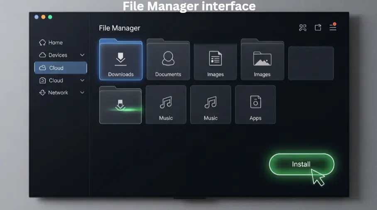Image resolution: width=377 pixels, height=210 pixels.
Task: Select the green-glowing download folder tile
Action: (x=120, y=105)
